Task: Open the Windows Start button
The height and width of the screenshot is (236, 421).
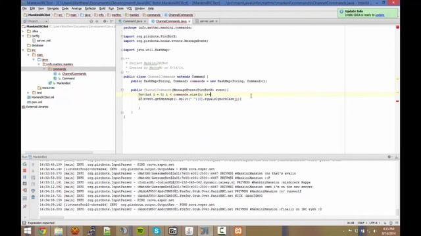Action: point(27,231)
